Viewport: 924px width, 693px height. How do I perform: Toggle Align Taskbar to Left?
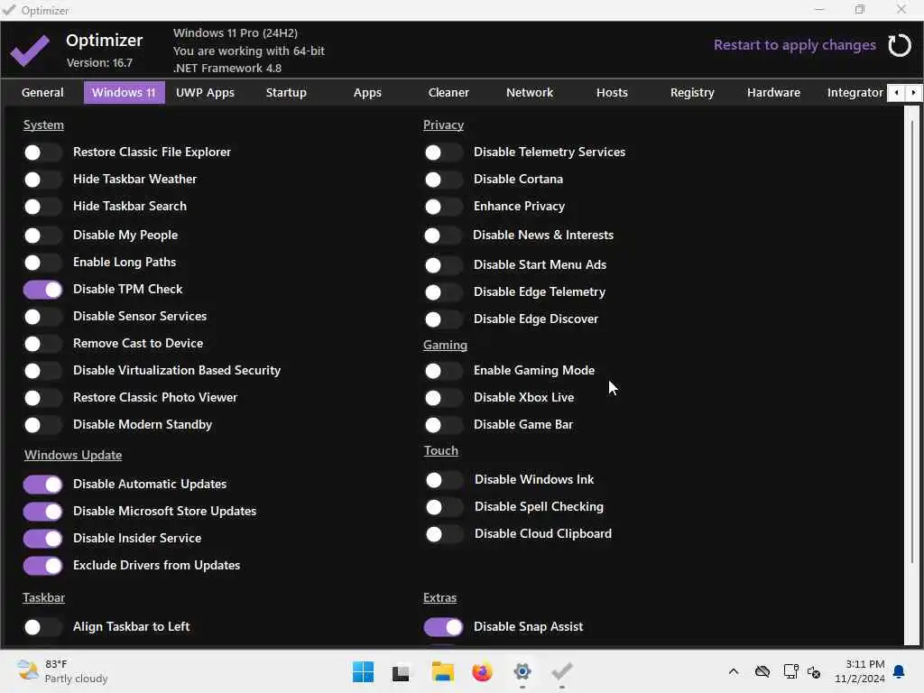42,627
